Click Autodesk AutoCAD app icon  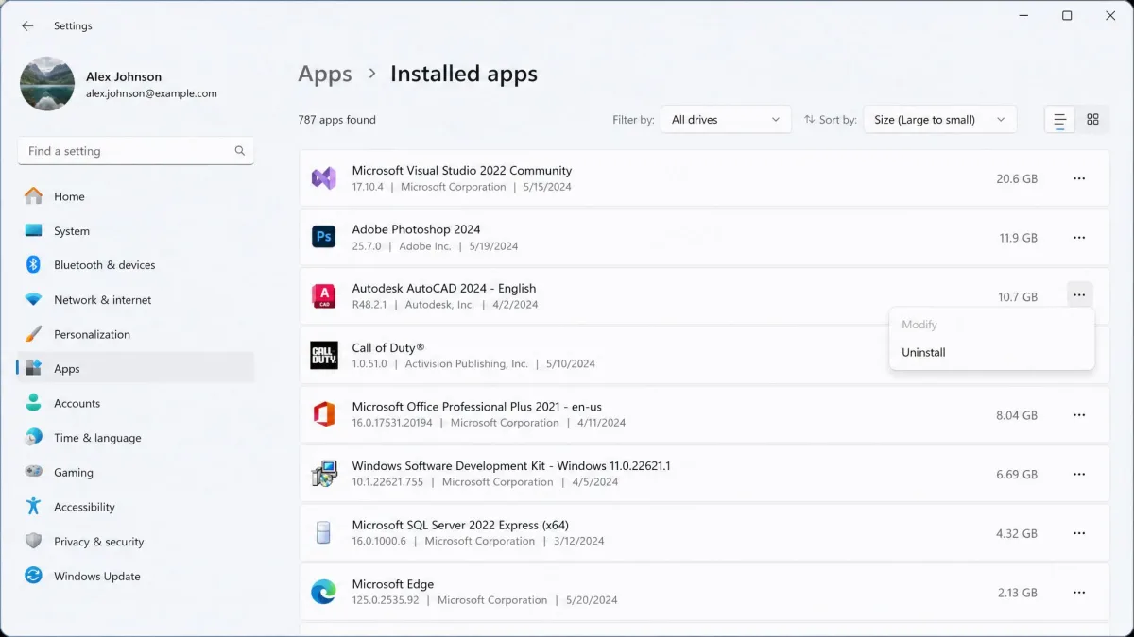coord(324,296)
